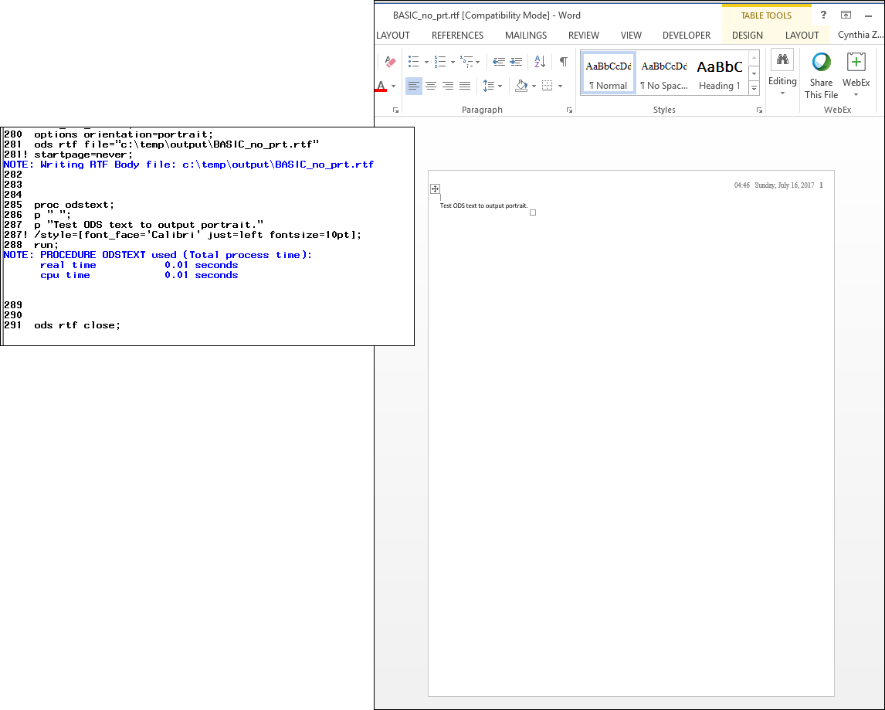Minimize the Word window

[868, 15]
